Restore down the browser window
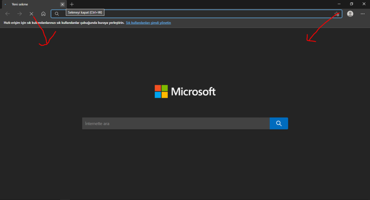Viewport: 370px width, 200px height. click(x=351, y=4)
